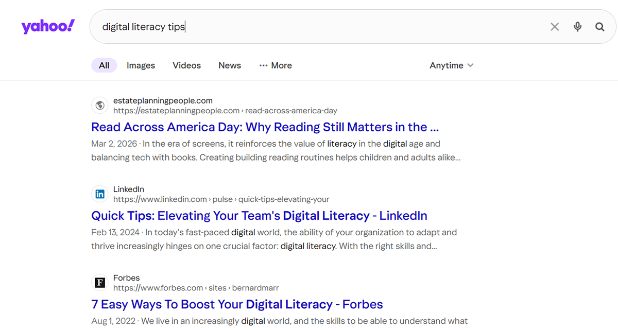Image resolution: width=618 pixels, height=330 pixels.
Task: Click the Mar 2, 2026 snippet date
Action: pos(114,144)
